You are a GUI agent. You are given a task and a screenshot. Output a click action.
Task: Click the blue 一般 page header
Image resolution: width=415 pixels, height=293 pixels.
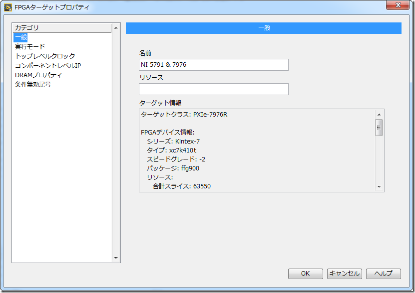pos(264,28)
